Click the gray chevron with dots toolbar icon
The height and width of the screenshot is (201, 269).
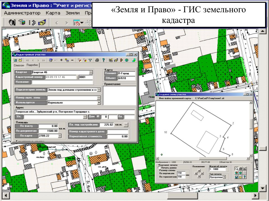coord(32,22)
